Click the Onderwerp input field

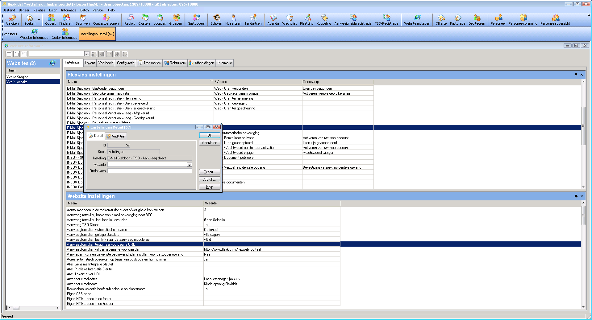(150, 171)
